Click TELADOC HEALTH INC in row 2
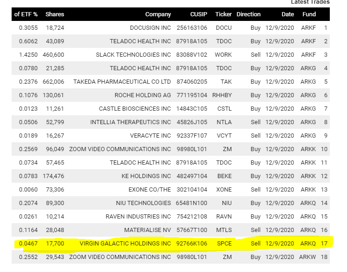This screenshot has width=347, height=272. coord(140,41)
